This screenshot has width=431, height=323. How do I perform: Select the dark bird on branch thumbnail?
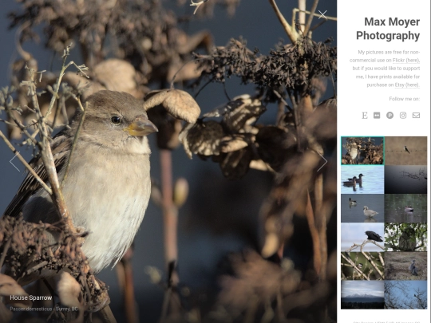coord(362,238)
